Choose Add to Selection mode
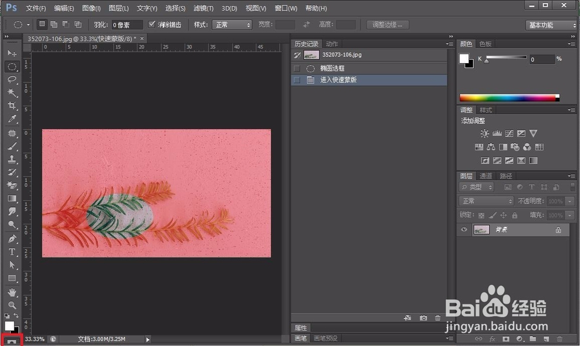 (x=54, y=24)
